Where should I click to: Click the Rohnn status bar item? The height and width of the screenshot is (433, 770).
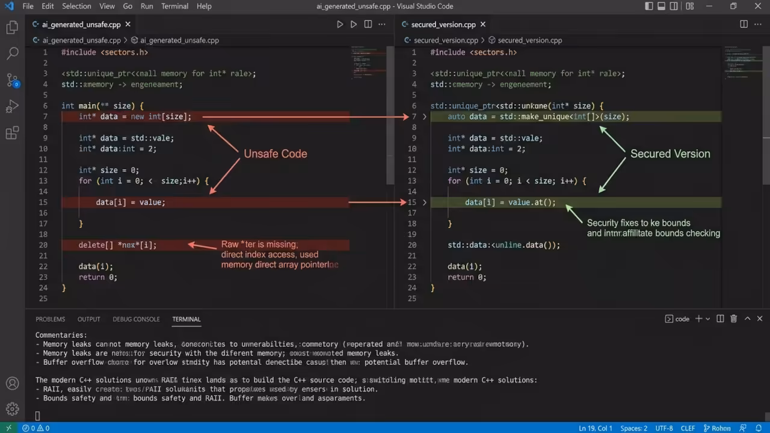point(716,428)
